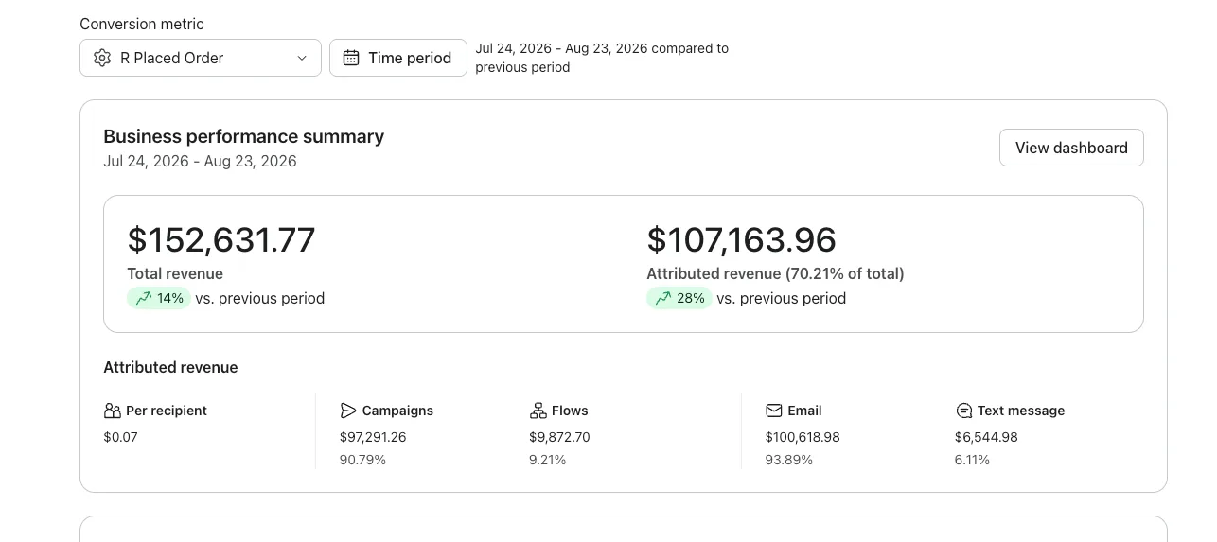Image resolution: width=1217 pixels, height=542 pixels.
Task: Open the R Placed Order conversion metric dropdown
Action: [x=201, y=58]
